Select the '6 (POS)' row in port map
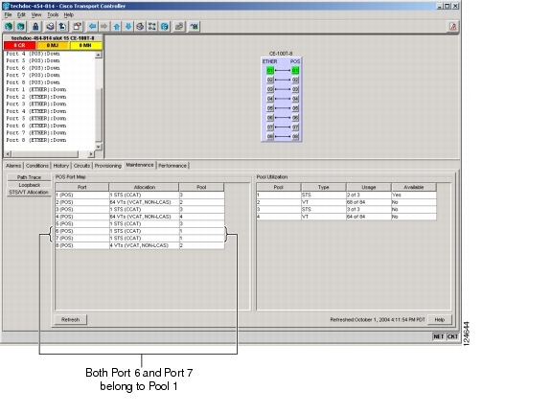This screenshot has width=552, height=414. (140, 231)
